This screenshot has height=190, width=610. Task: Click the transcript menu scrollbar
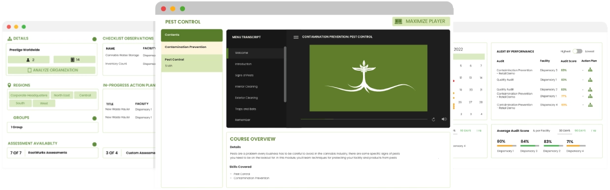(285, 74)
